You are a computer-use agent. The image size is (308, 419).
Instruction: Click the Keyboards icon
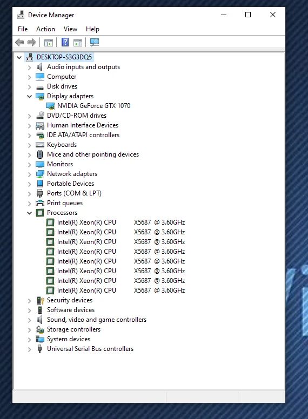coord(40,145)
